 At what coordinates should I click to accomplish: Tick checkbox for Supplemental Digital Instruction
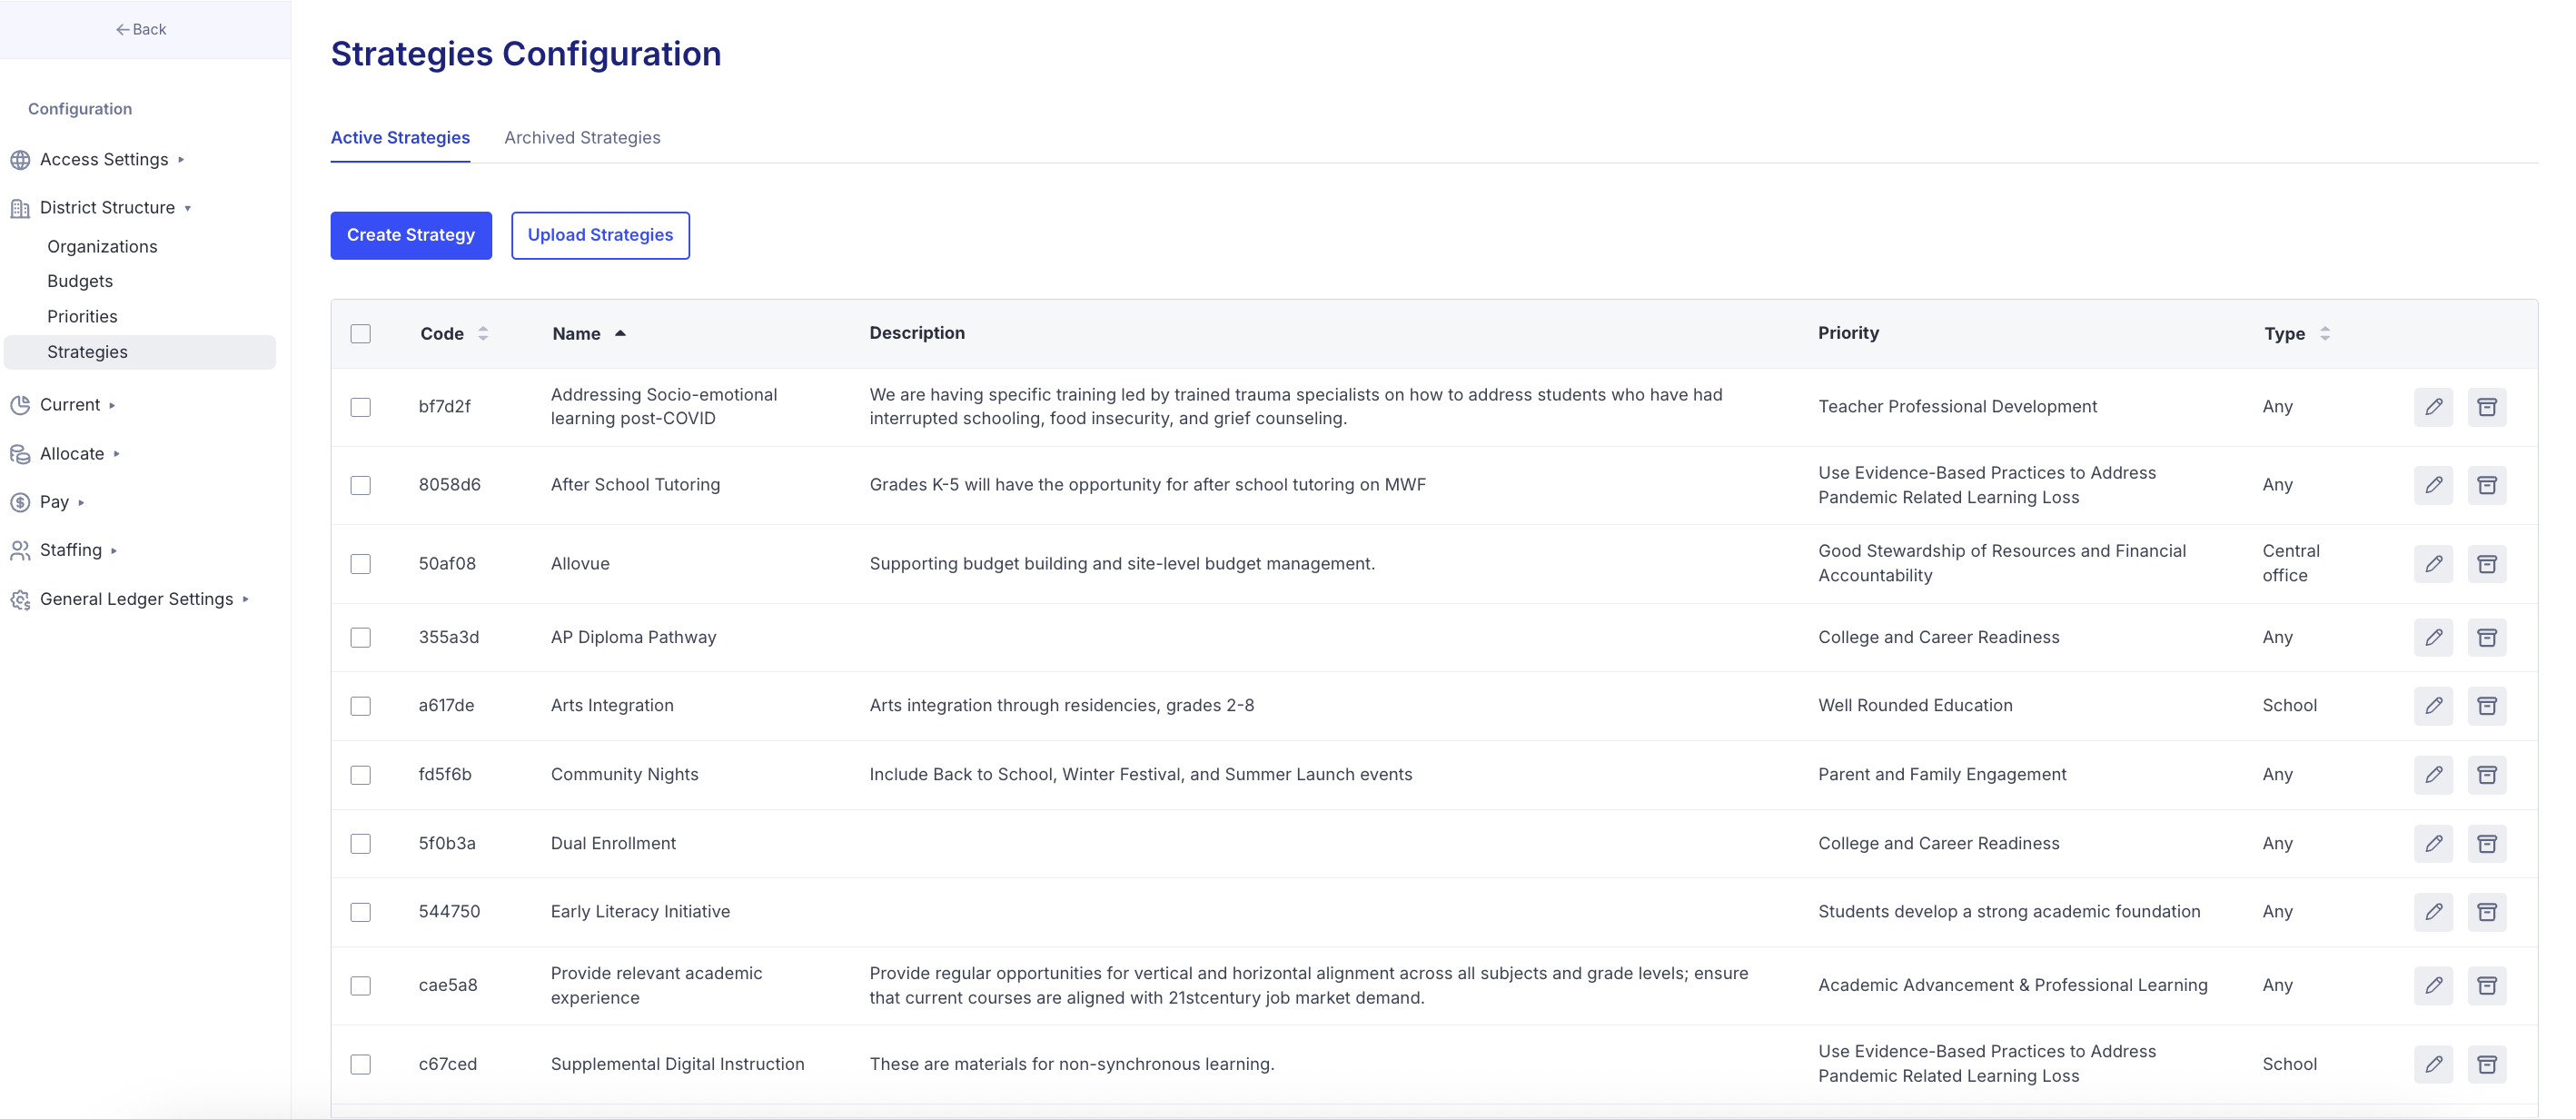point(361,1064)
